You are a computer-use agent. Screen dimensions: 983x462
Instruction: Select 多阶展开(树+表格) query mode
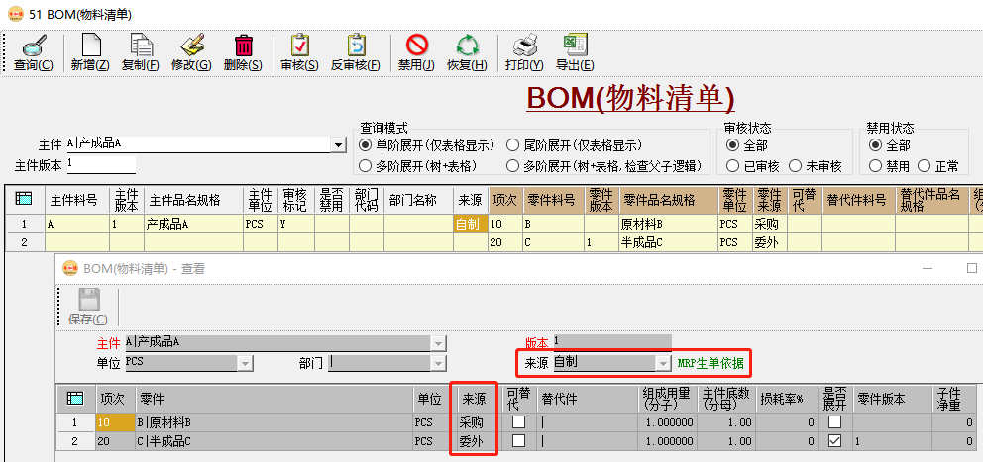pyautogui.click(x=365, y=166)
